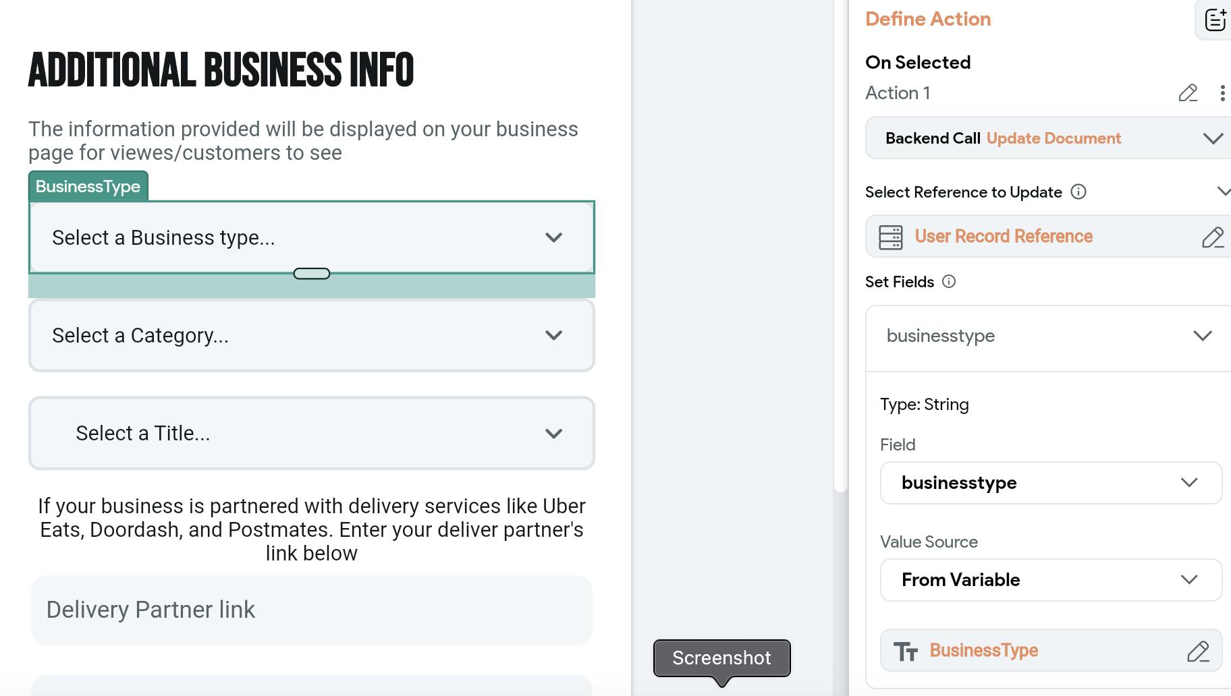Click the add notes icon beside Define Action

[x=1215, y=20]
